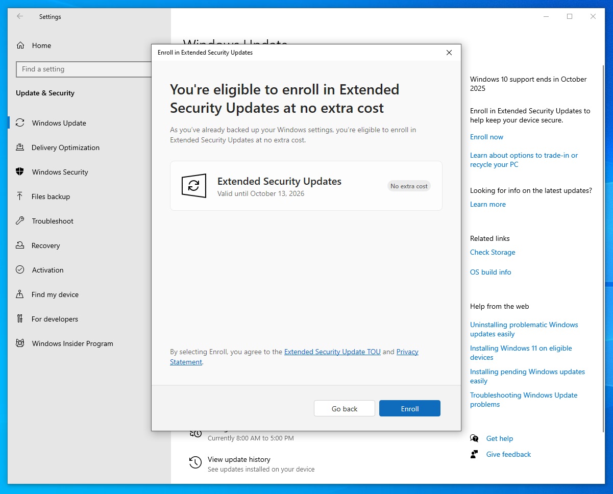Click the For developers icon
Screen dimensions: 613x494
tap(20, 319)
